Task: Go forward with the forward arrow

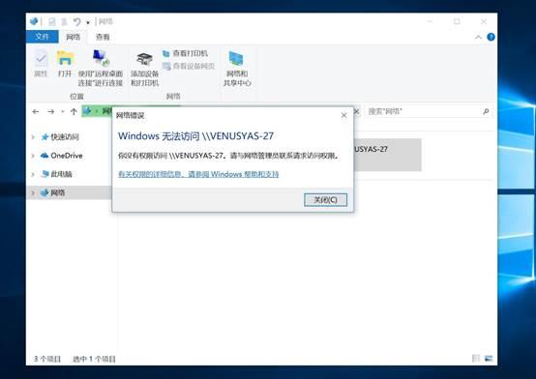Action: pyautogui.click(x=51, y=111)
